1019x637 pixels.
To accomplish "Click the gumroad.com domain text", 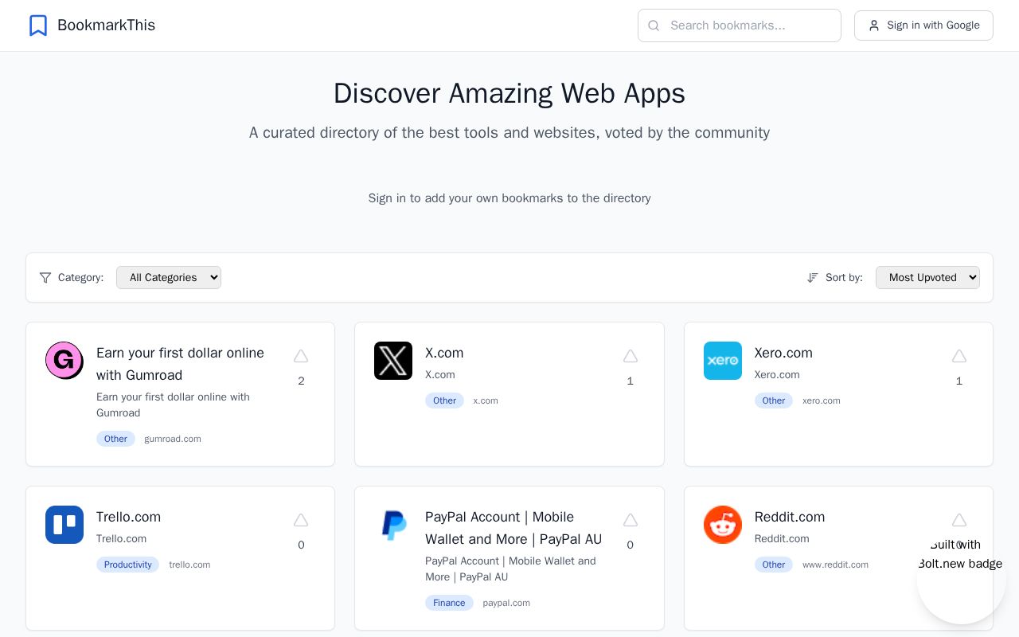I will (173, 439).
